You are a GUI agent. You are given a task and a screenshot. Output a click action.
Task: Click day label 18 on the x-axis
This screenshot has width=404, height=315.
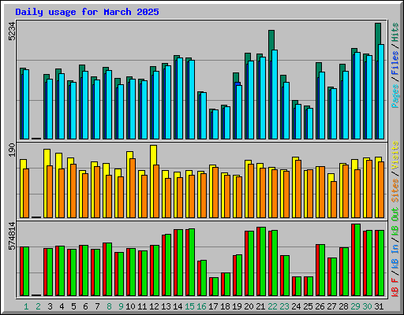pos(225,306)
